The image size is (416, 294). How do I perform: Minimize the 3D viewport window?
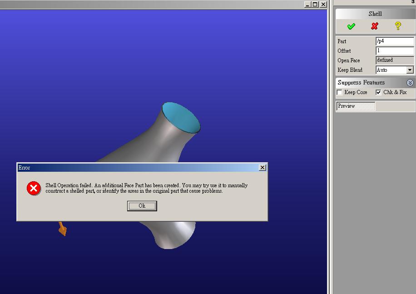coord(307,5)
